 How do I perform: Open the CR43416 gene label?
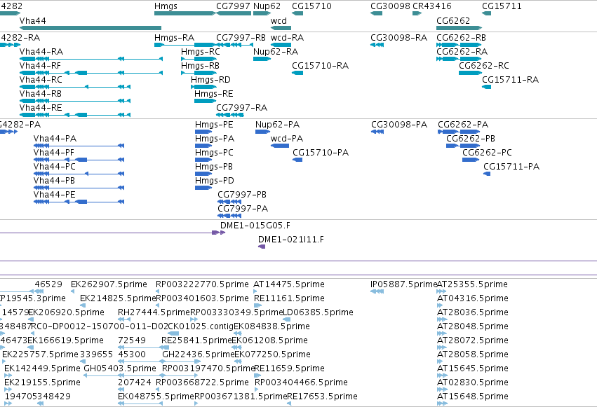[x=431, y=6]
